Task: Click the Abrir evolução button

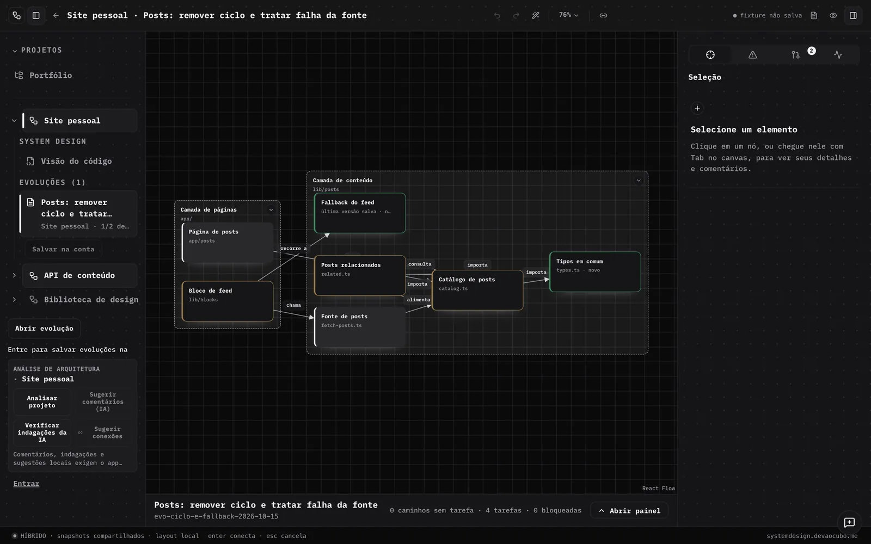Action: click(x=44, y=329)
